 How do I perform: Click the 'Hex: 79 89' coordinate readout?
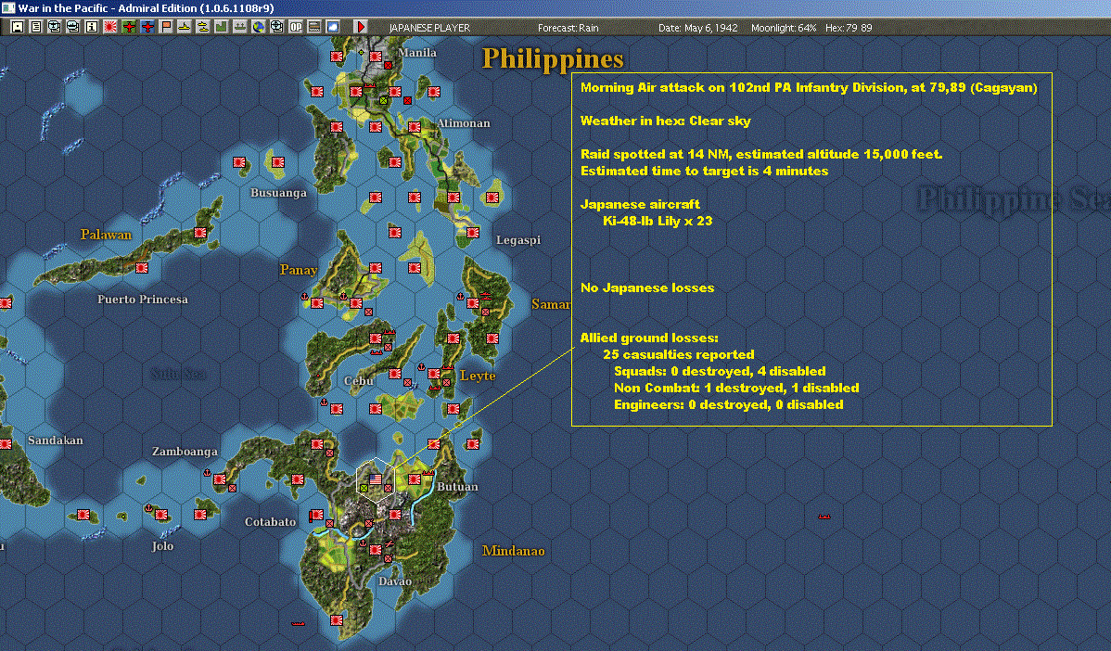849,28
